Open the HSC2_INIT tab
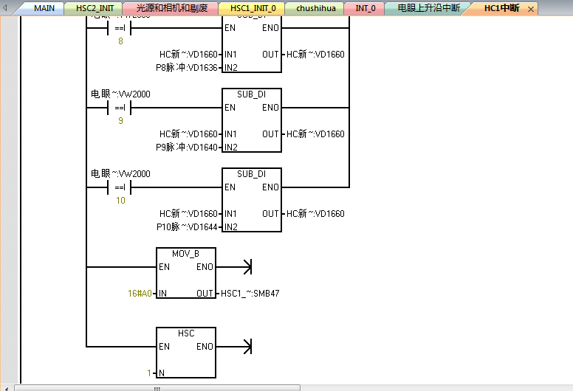The image size is (573, 391). 95,8
